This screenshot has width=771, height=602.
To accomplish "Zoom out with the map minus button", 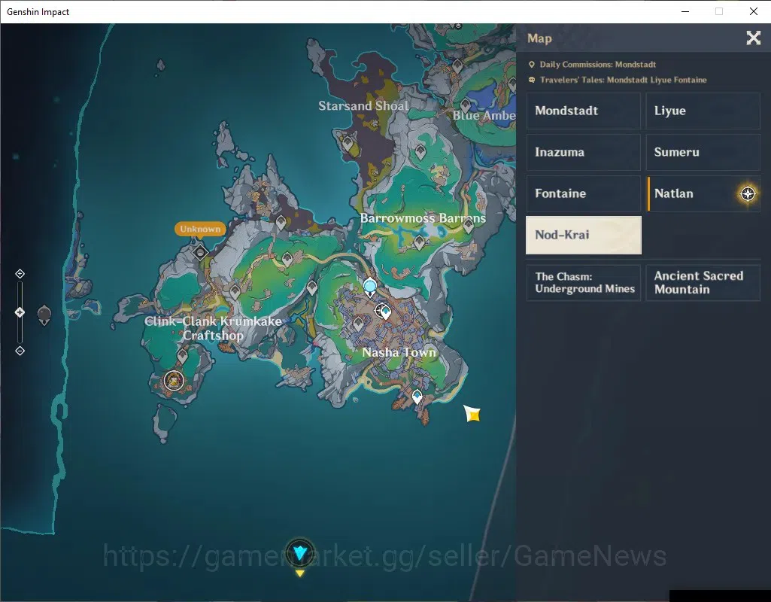I will click(x=20, y=351).
